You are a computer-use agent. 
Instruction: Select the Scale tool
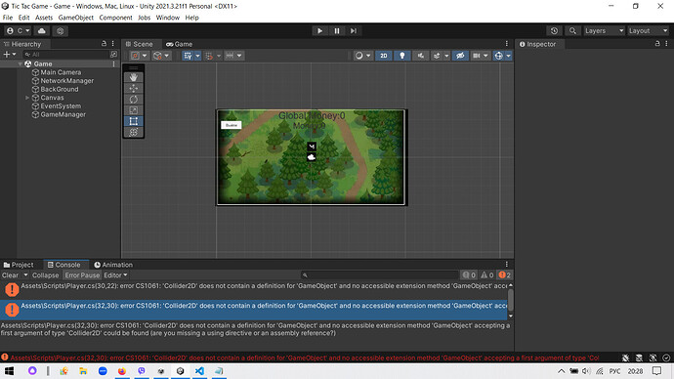(133, 110)
